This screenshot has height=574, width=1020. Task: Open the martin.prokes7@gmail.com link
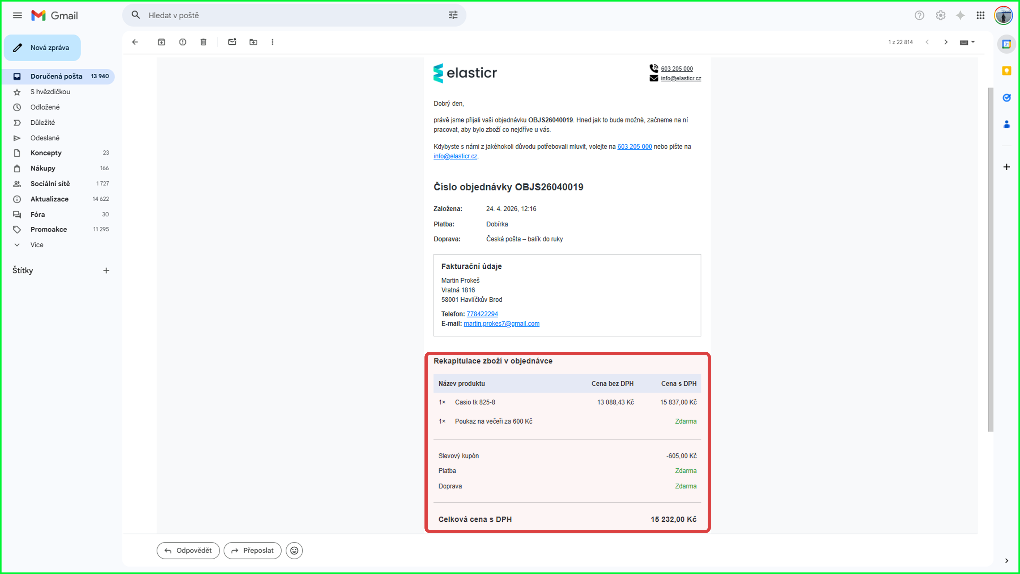pos(501,324)
